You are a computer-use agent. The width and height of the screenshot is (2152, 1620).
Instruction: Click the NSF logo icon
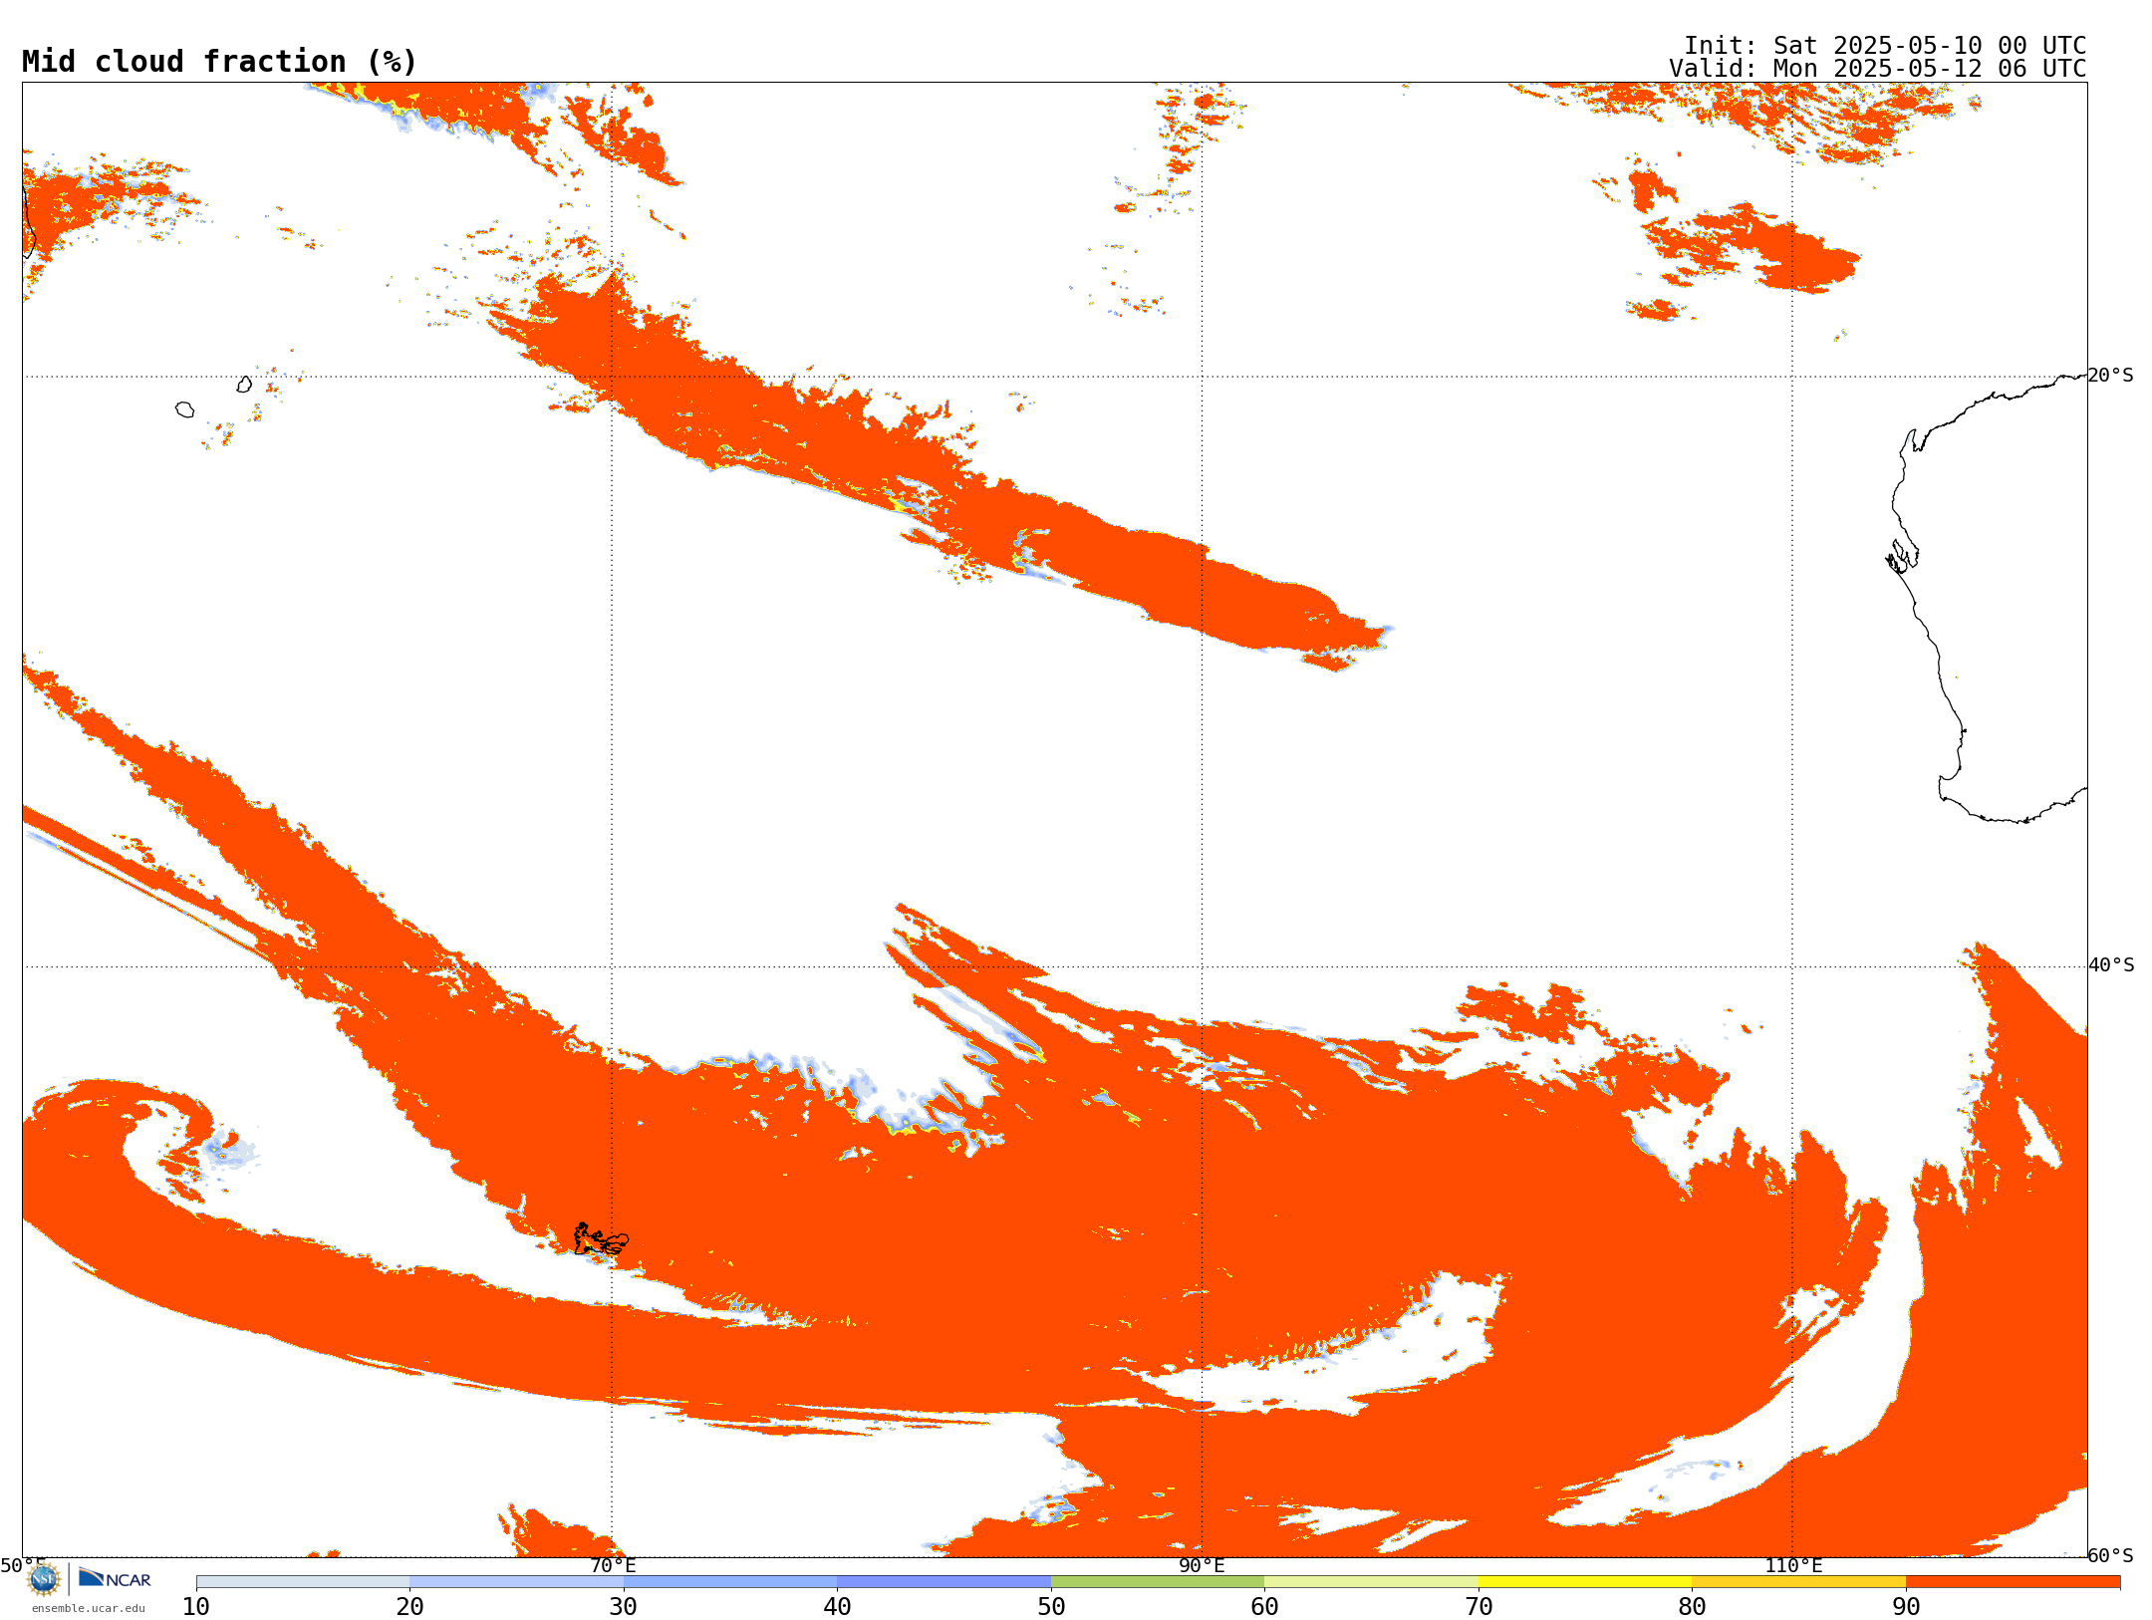tap(44, 1578)
